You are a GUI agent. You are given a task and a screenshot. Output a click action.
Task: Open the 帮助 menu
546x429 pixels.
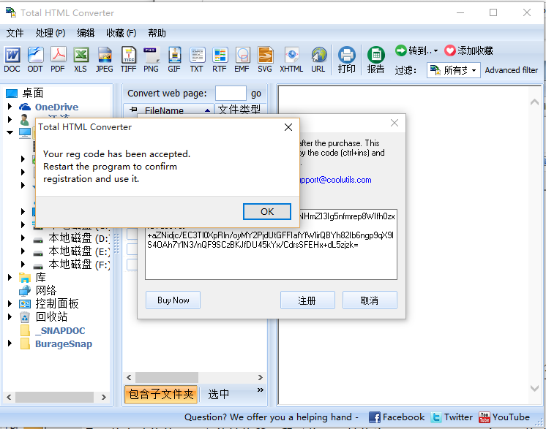157,33
